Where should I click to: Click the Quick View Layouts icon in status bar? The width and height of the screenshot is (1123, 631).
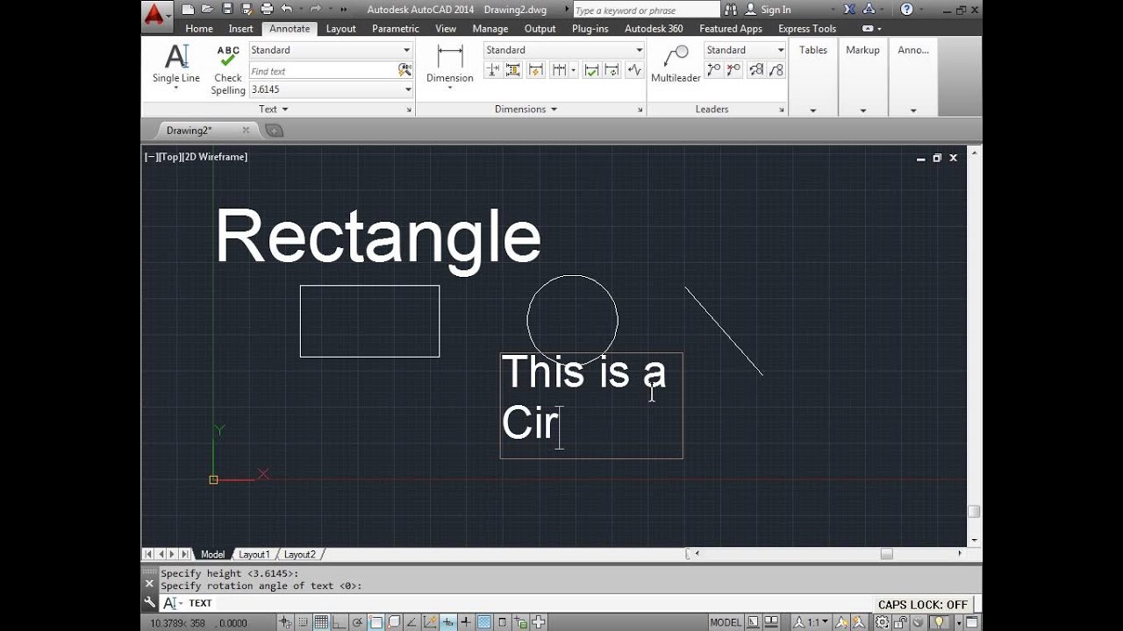(753, 622)
